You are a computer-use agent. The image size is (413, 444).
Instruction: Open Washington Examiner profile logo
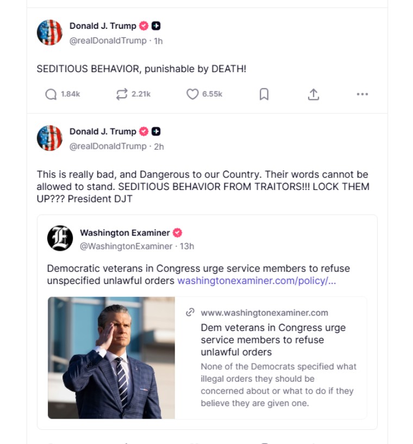coord(60,238)
